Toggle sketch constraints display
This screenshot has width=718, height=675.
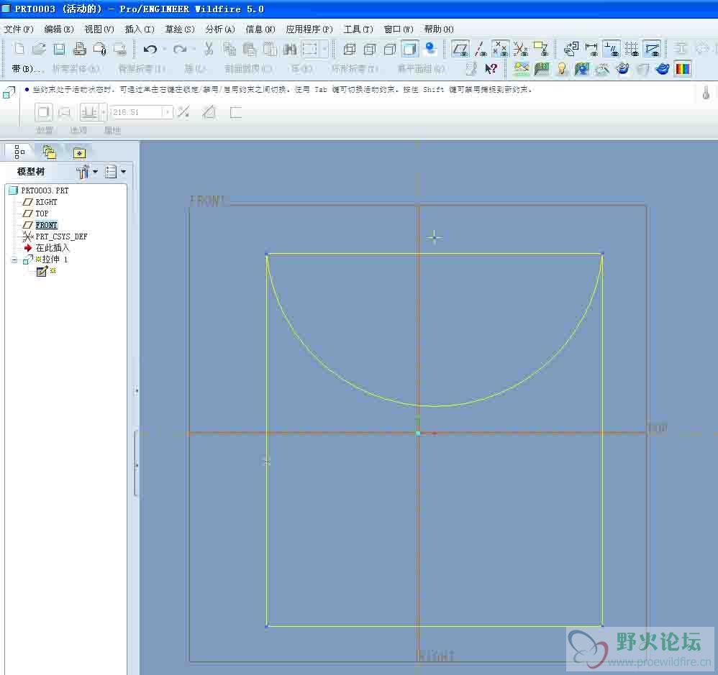[x=612, y=48]
